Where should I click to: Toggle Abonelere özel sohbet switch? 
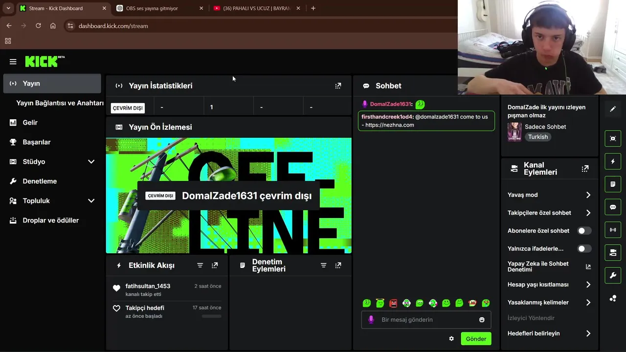(584, 231)
